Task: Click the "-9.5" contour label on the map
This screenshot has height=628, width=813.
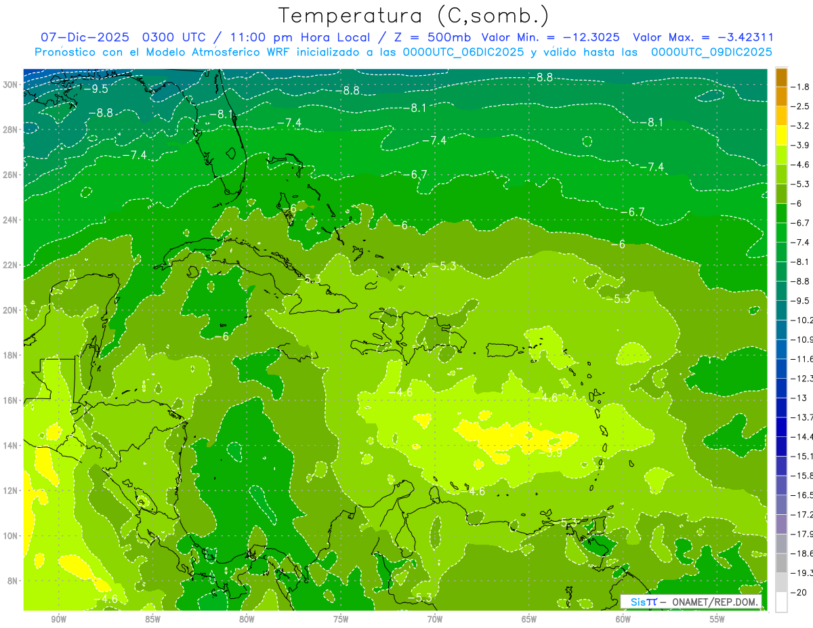Action: [x=95, y=89]
